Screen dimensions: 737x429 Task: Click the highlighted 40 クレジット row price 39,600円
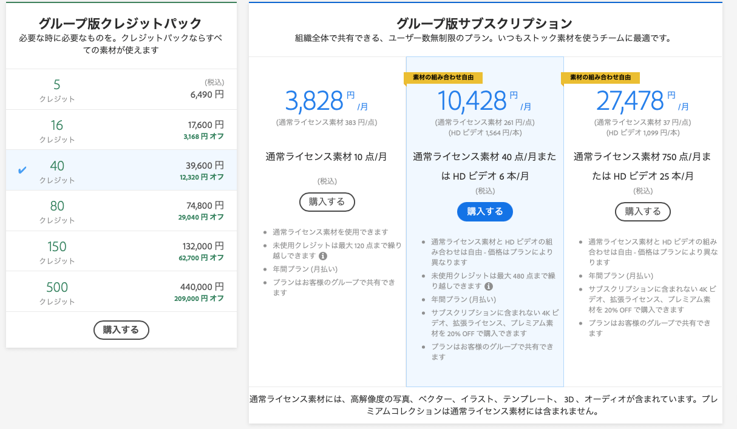[x=205, y=165]
